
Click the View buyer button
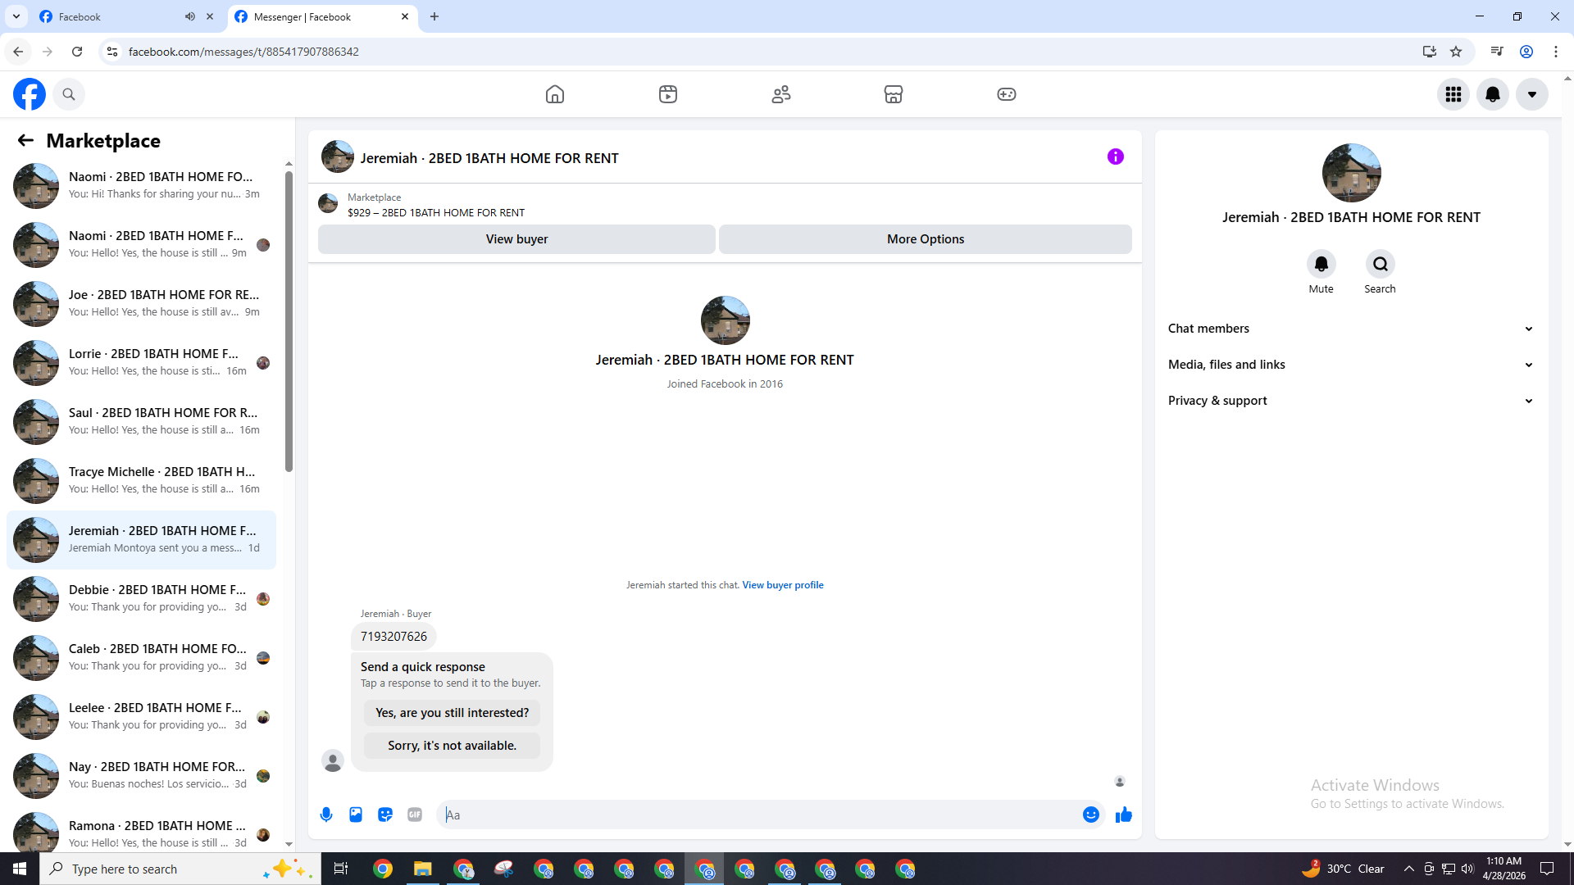point(516,239)
